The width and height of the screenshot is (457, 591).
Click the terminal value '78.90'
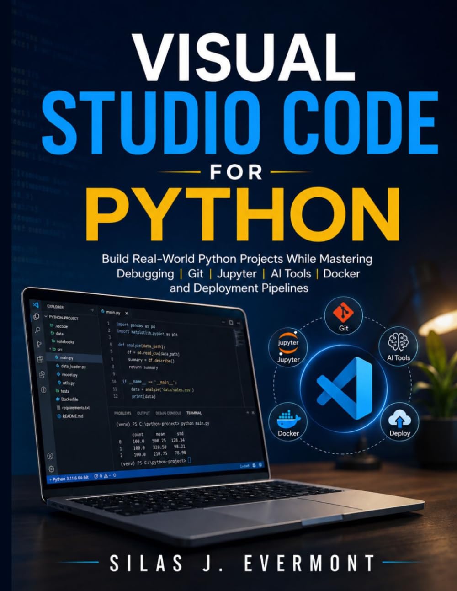(181, 453)
